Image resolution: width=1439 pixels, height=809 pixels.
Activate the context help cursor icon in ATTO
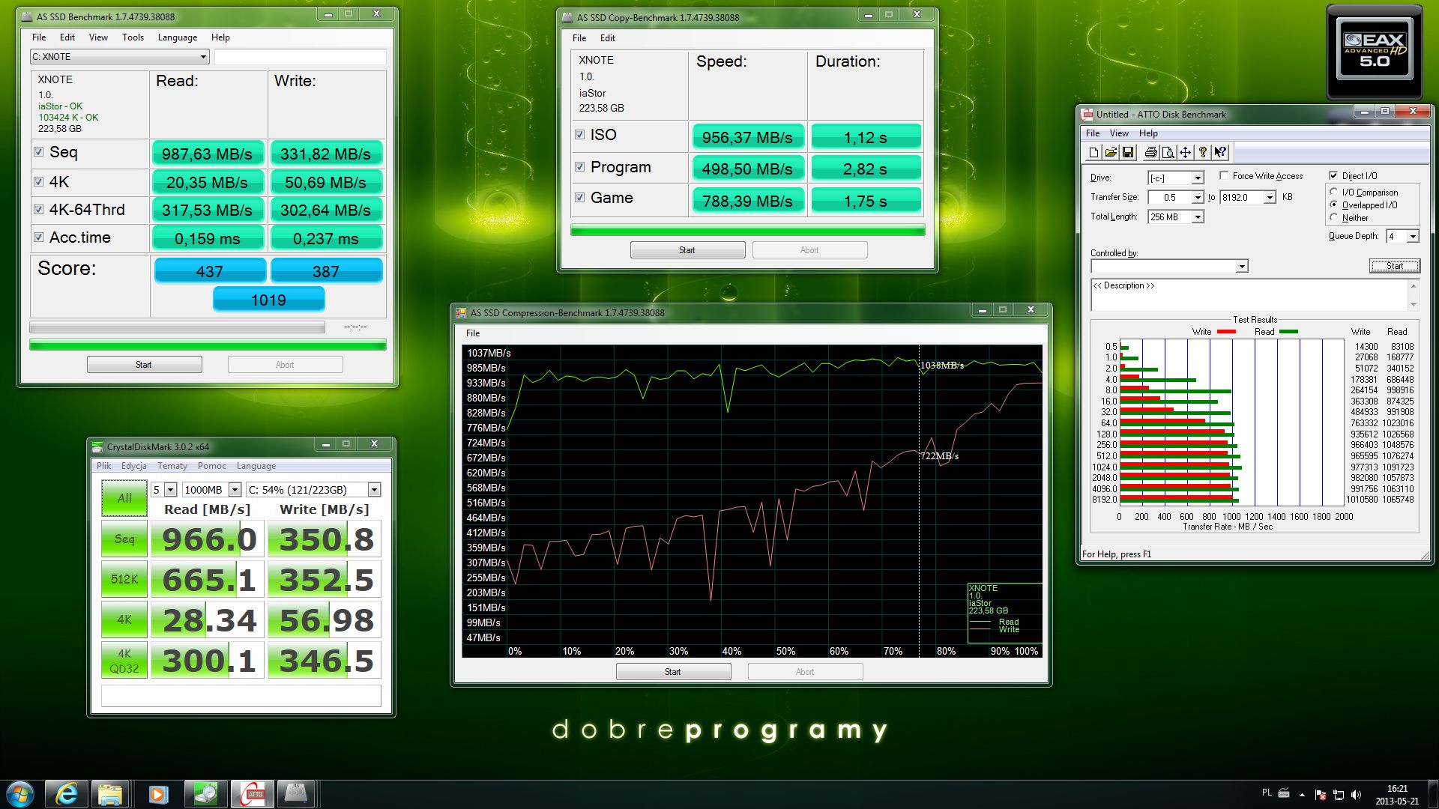(1220, 153)
